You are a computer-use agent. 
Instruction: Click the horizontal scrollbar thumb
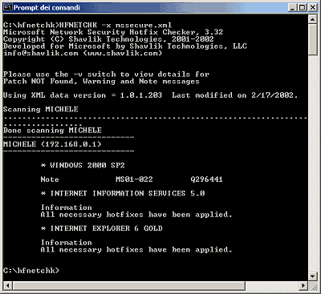(x=128, y=285)
